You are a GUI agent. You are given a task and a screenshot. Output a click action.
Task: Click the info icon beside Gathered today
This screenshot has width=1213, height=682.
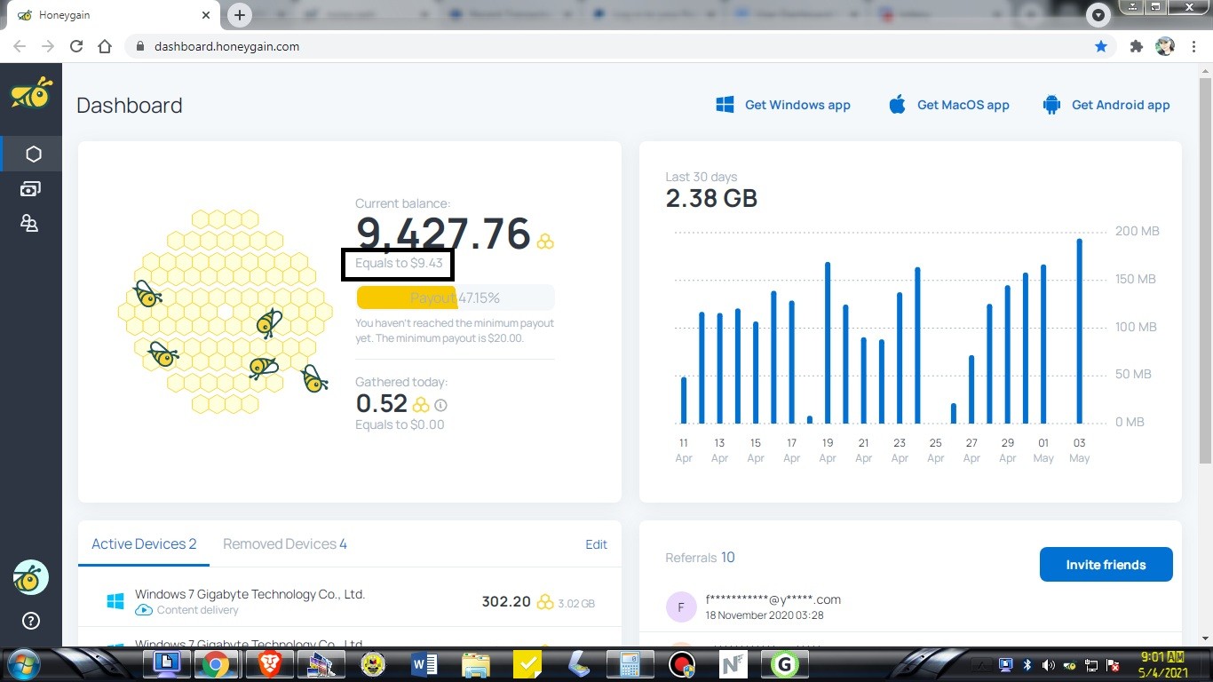[440, 405]
